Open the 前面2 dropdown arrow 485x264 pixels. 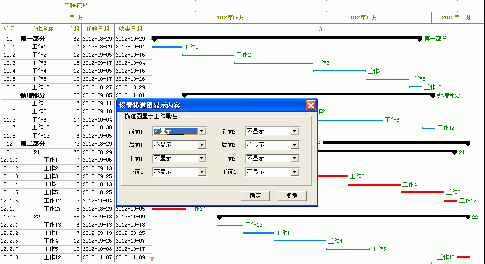click(295, 131)
